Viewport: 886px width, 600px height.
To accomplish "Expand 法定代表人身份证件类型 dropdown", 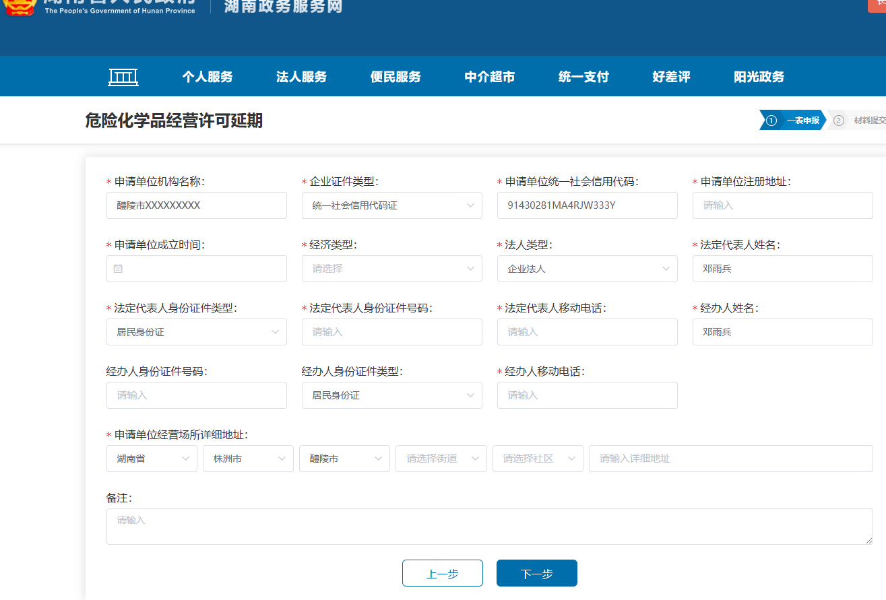I will (196, 332).
